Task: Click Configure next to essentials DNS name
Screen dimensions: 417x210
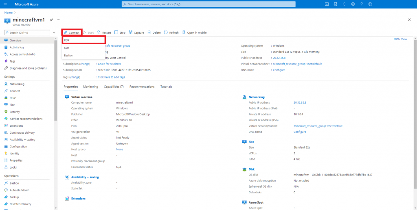Action: 279,70
